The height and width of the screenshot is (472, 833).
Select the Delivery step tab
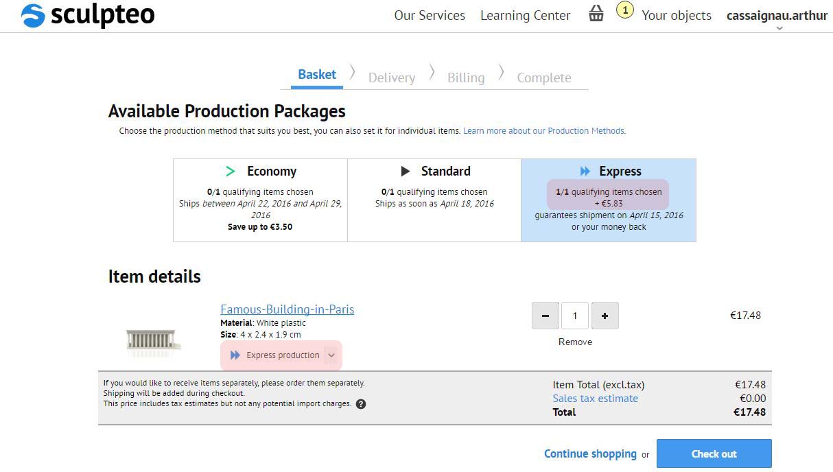[392, 78]
